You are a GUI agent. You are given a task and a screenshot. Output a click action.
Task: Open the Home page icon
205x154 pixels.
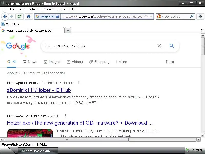coord(29,16)
